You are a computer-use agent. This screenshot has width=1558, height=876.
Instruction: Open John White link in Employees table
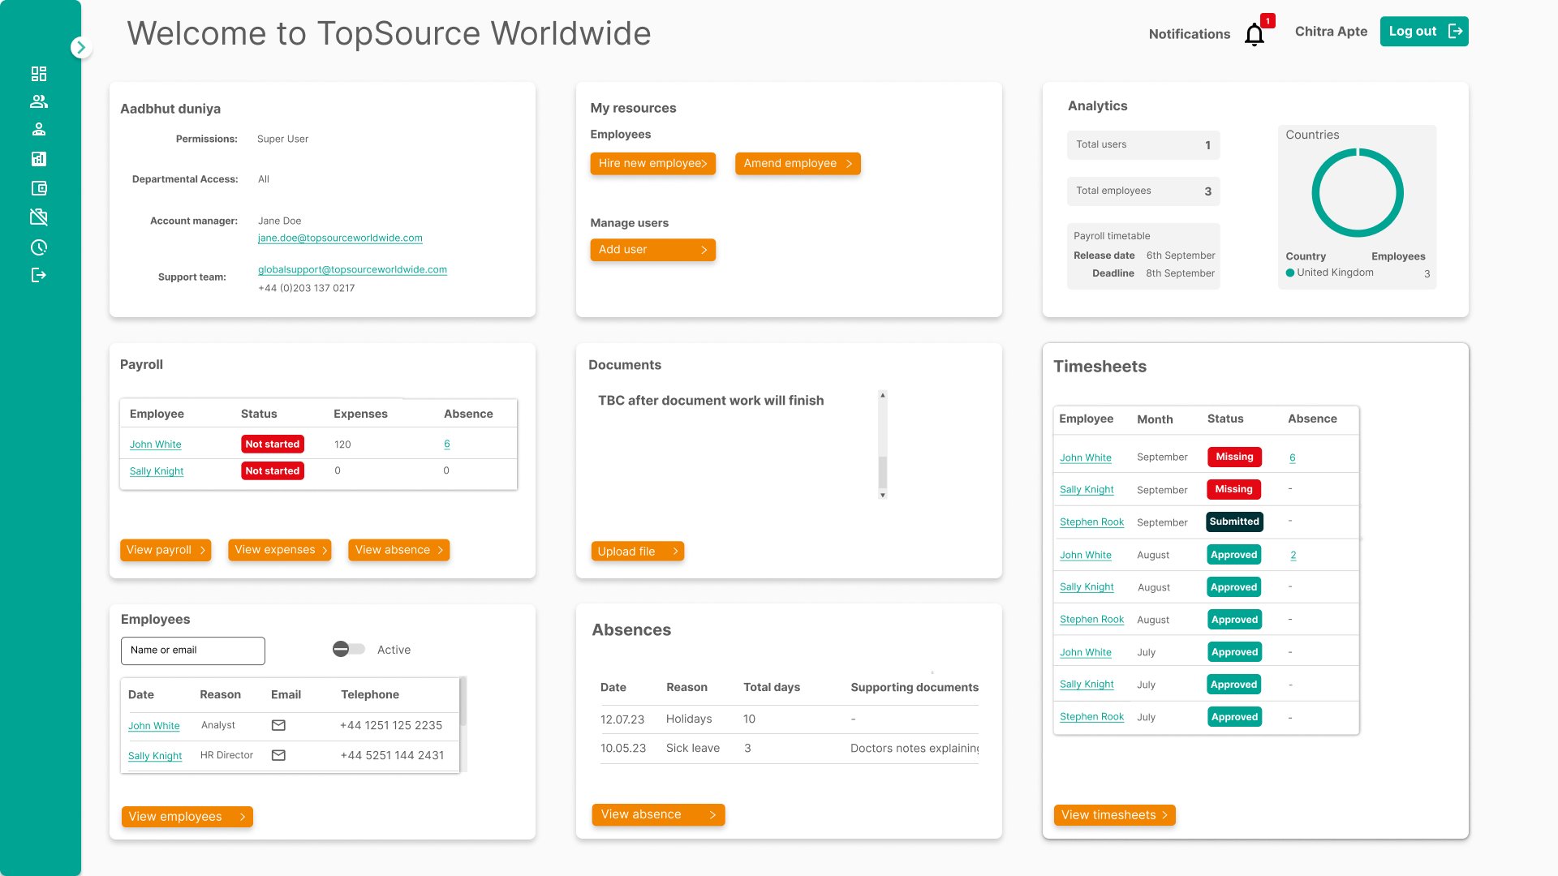tap(154, 726)
